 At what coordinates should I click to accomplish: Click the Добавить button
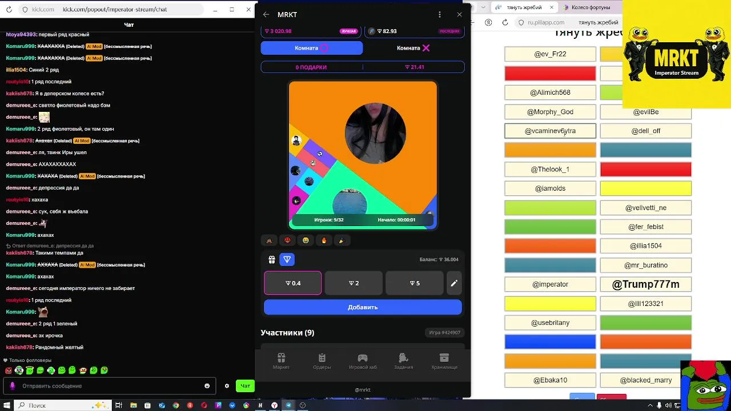click(x=363, y=307)
